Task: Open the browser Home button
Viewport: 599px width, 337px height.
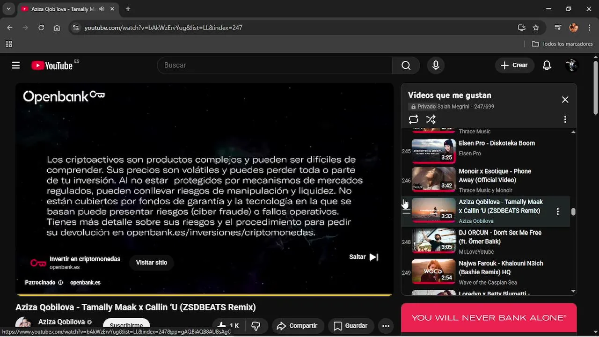Action: coord(57,28)
